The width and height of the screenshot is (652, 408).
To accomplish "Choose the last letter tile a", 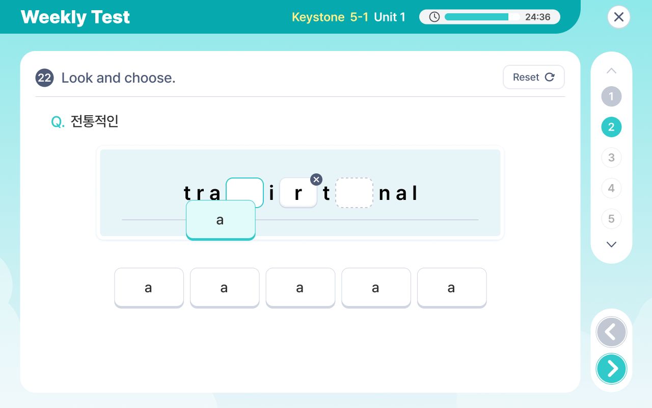I will click(x=452, y=288).
